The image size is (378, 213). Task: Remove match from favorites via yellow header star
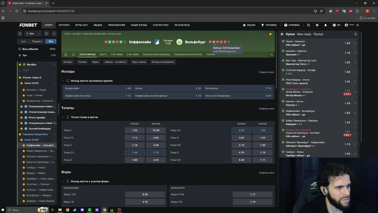click(x=270, y=34)
